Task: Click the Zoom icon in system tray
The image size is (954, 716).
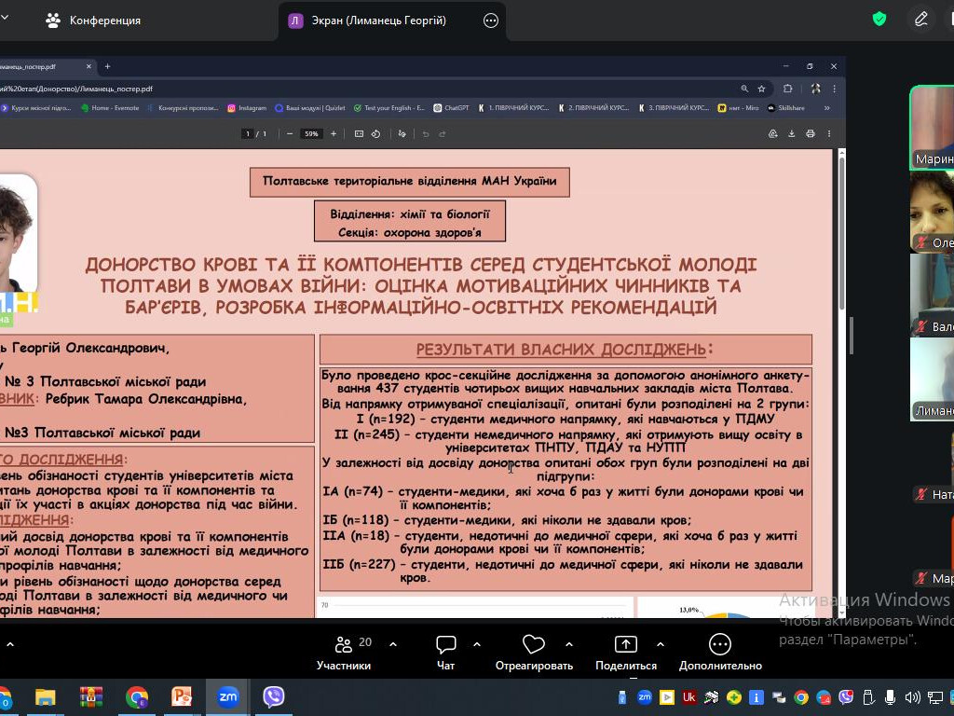Action: 645,697
